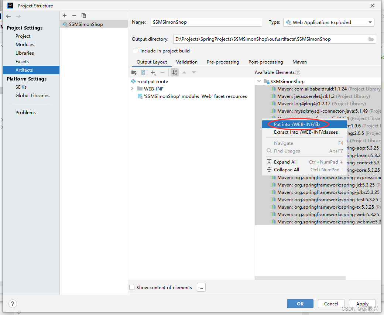Screen dimensions: 384x315
Task: Switch to the Post-processing tab
Action: coord(266,62)
